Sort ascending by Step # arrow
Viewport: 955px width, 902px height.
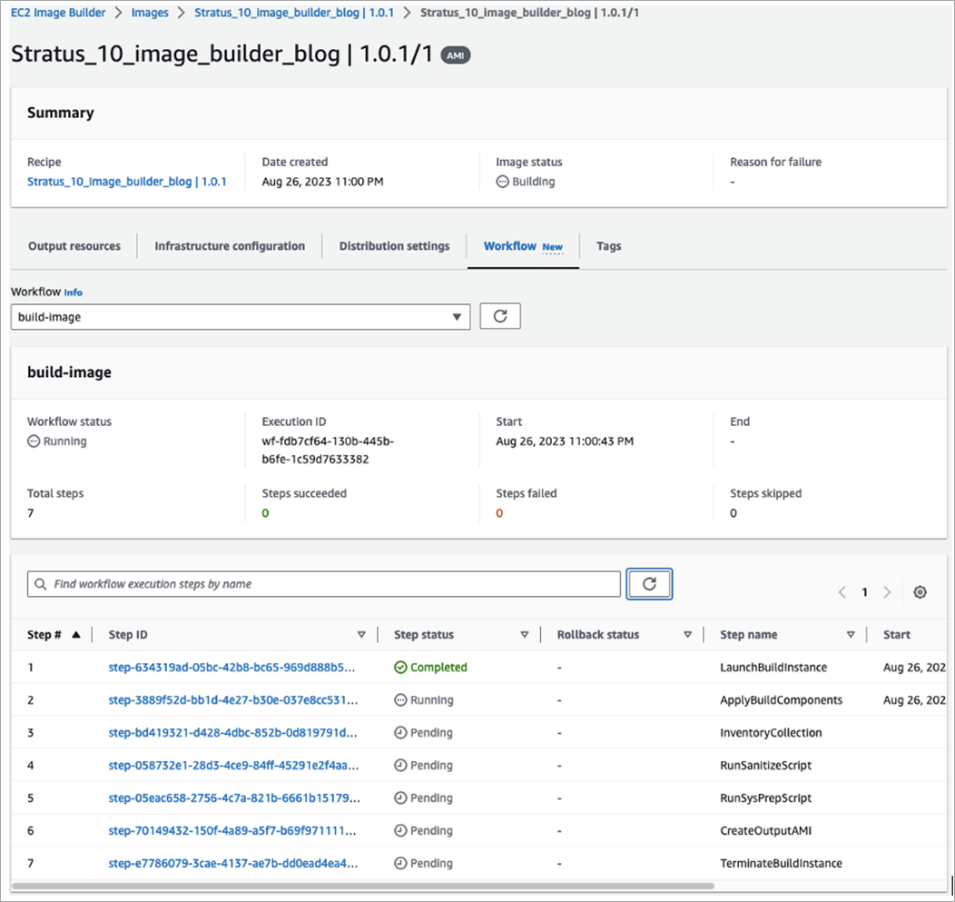(76, 634)
